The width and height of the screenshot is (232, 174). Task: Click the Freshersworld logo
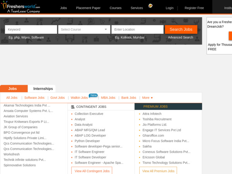20,7
